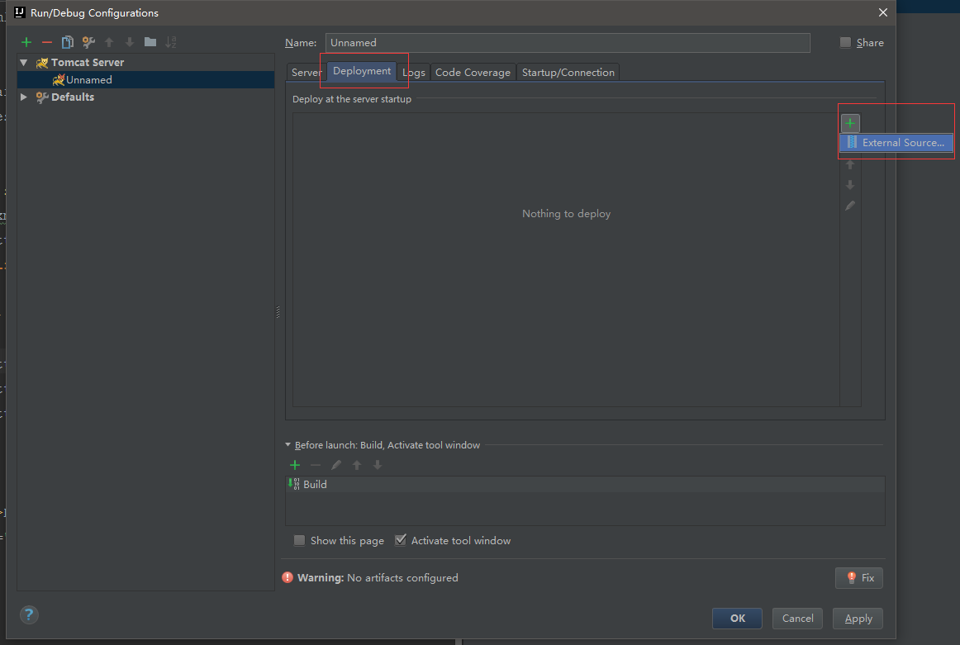Screen dimensions: 960x645
Task: Enable the Share checkbox
Action: click(x=845, y=42)
